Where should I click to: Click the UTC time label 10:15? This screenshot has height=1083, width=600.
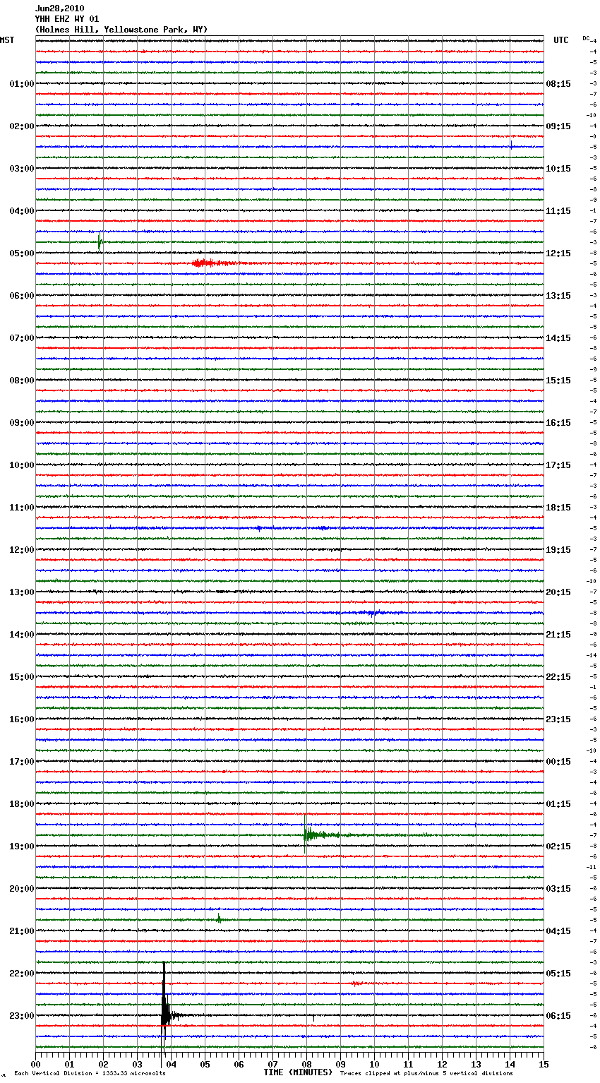[x=558, y=169]
